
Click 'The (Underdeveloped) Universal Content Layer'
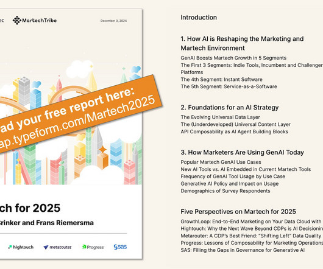pos(235,124)
